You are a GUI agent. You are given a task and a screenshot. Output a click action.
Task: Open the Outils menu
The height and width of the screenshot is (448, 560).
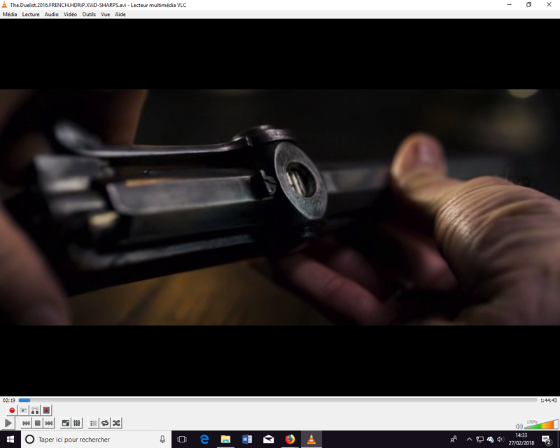pos(89,14)
